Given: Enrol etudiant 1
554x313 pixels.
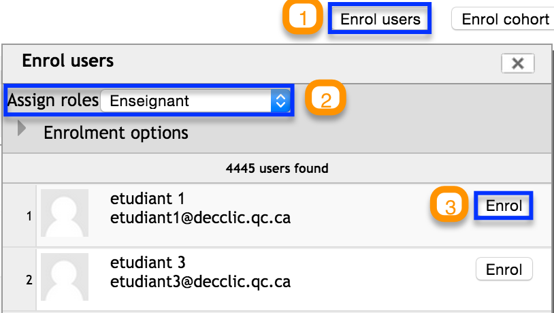Looking at the screenshot, I should [504, 205].
